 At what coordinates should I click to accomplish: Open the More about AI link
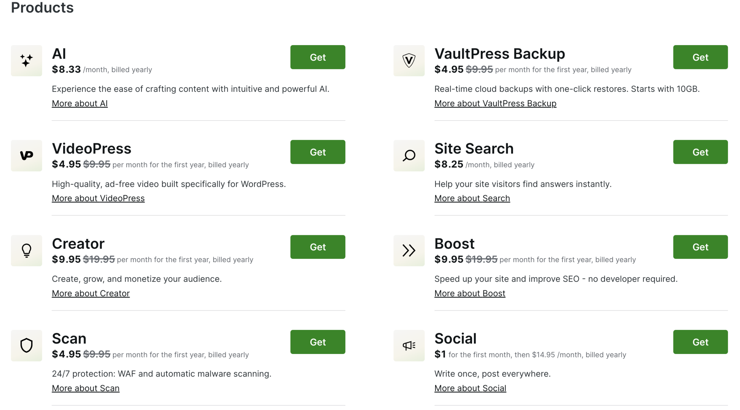click(79, 103)
